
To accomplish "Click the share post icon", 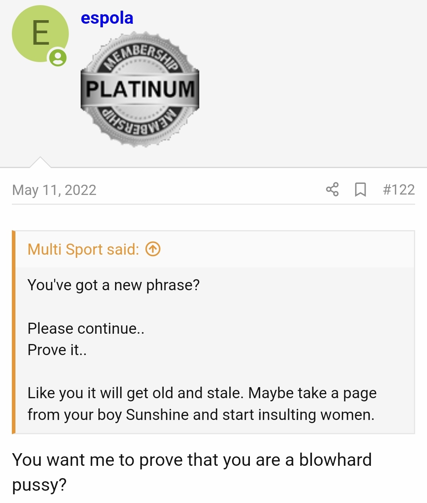I will click(x=332, y=189).
